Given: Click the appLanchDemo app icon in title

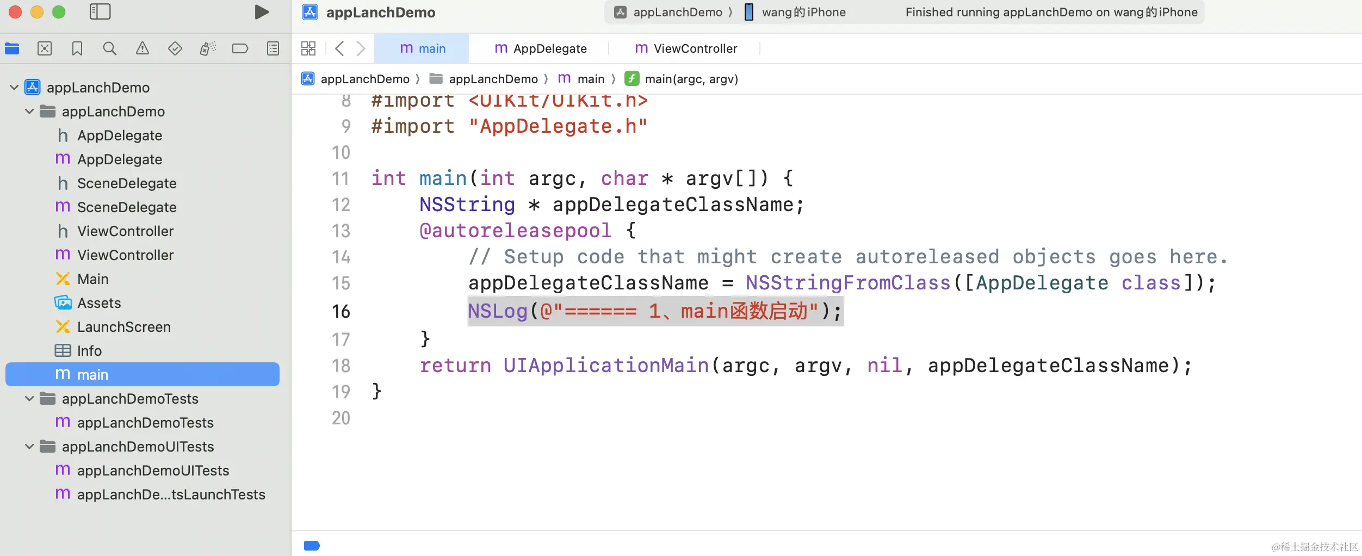Looking at the screenshot, I should pos(310,12).
